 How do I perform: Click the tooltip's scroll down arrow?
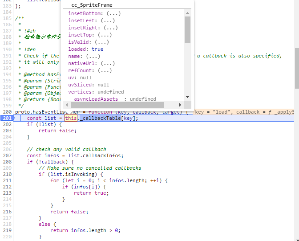(x=187, y=97)
